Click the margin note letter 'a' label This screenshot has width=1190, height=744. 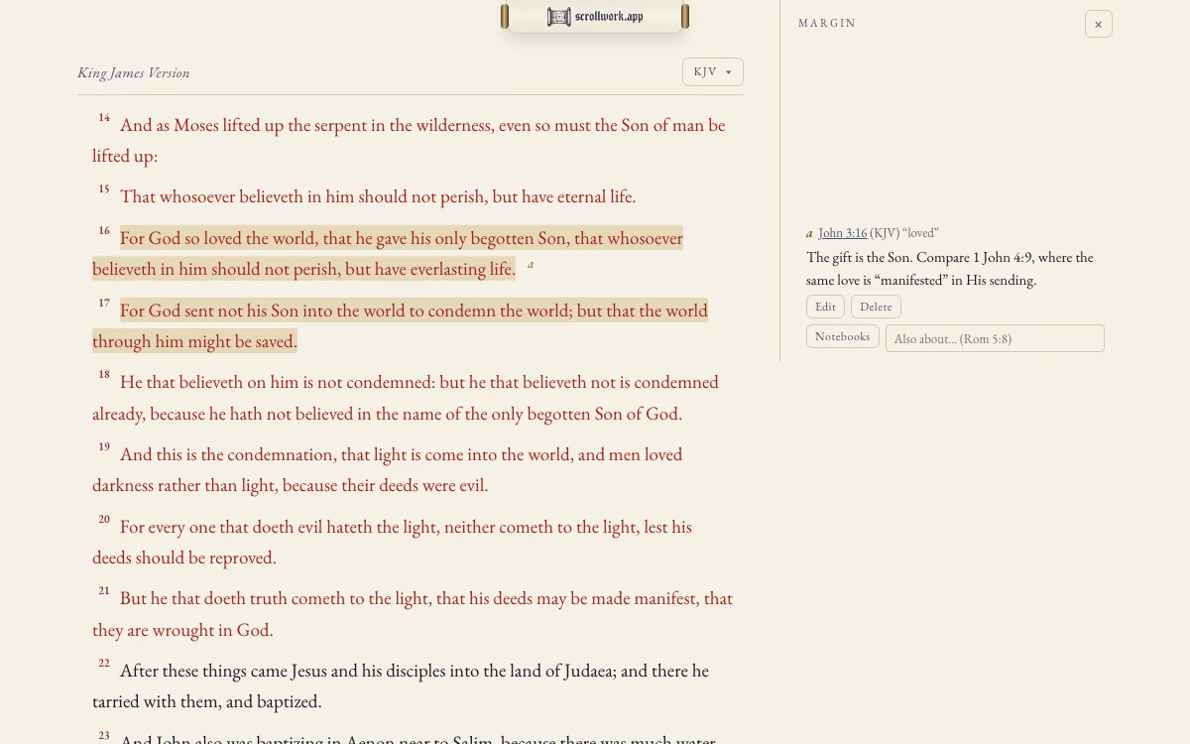pyautogui.click(x=809, y=233)
